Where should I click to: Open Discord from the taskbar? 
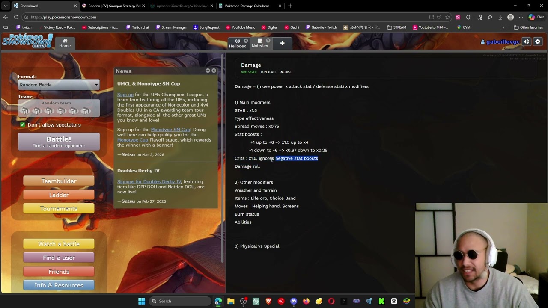click(294, 301)
